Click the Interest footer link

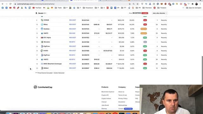point(104,102)
